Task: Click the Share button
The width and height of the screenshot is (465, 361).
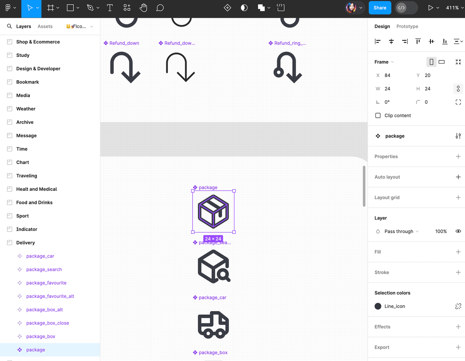Action: point(380,8)
